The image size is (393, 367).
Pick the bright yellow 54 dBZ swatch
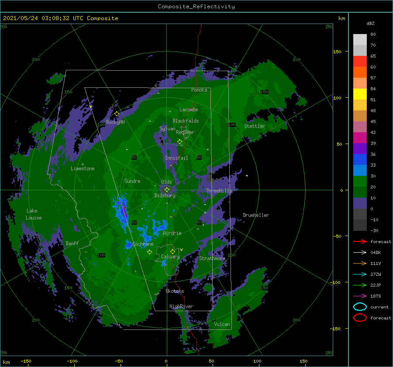360,94
